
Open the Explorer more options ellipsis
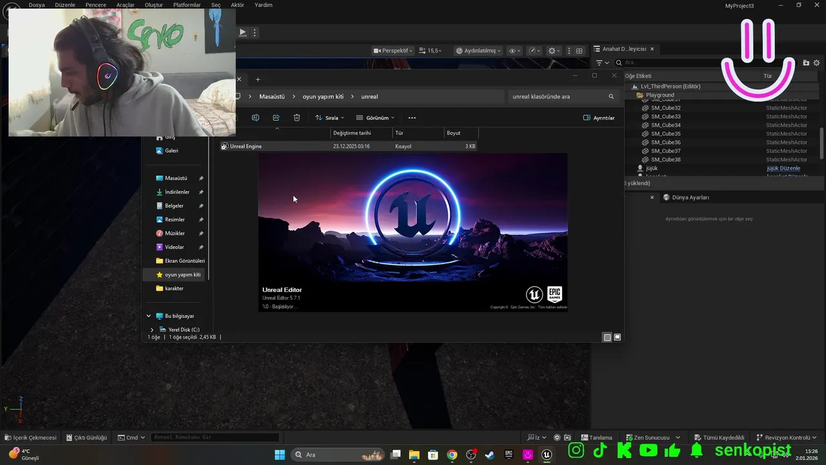[x=412, y=118]
